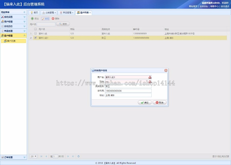This screenshot has height=165, width=231.
Task: Uncheck the checkbox for row 猿来入此1
Action: [x=35, y=38]
